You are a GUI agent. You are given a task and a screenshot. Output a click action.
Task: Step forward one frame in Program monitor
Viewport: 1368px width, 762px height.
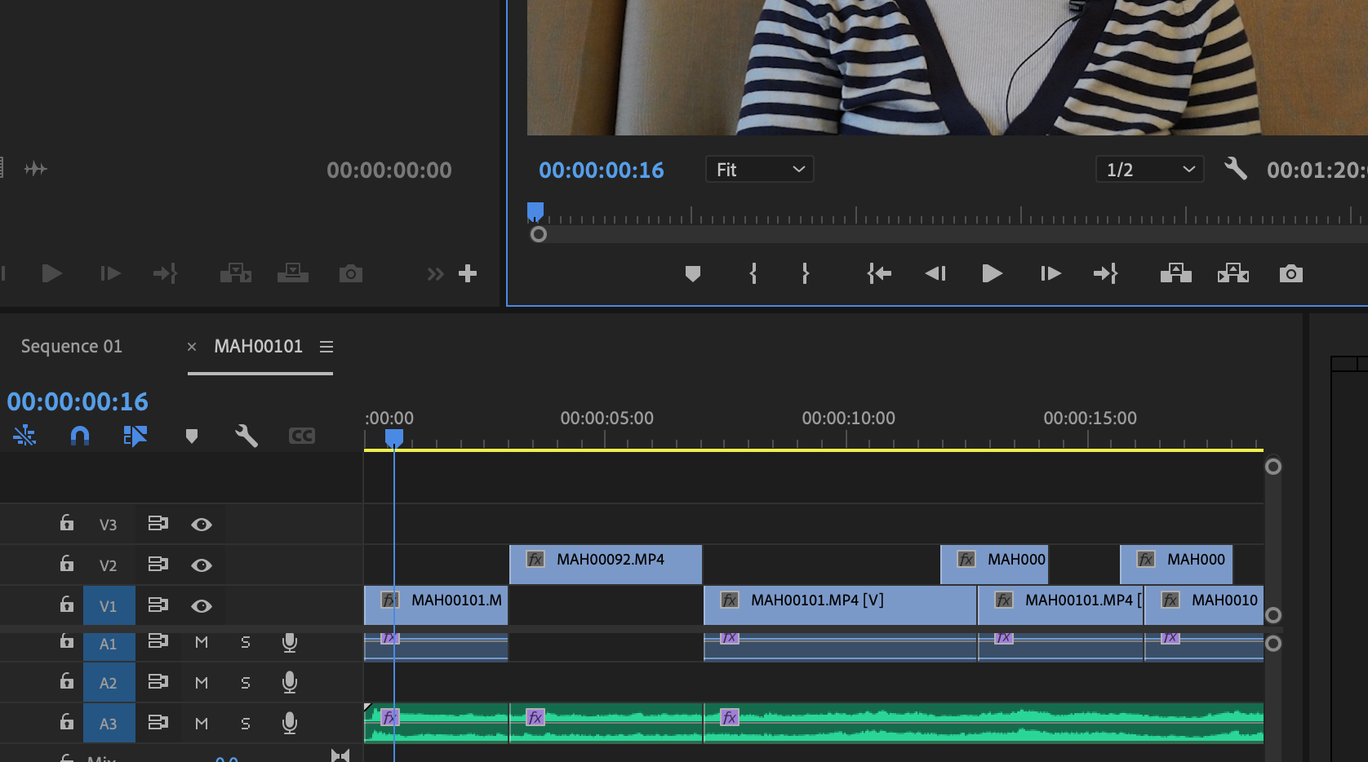(1050, 273)
